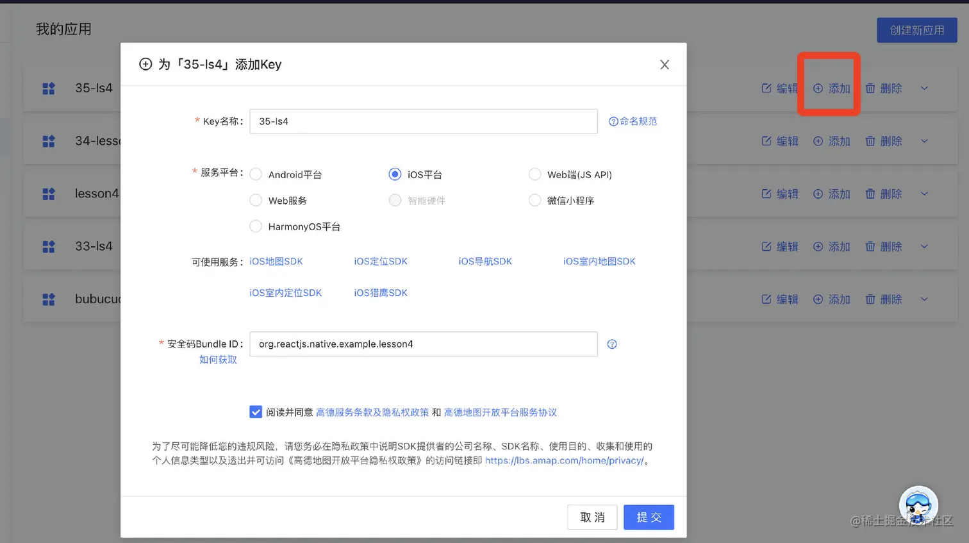Click the lesson4 app name in the list
The image size is (969, 543).
click(x=97, y=194)
